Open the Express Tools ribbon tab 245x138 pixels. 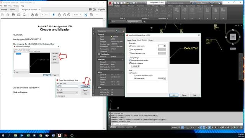[x=190, y=6]
